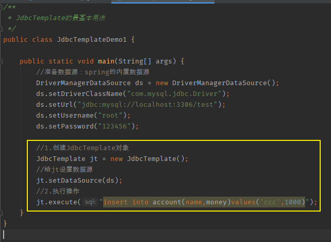Image resolution: width=331 pixels, height=242 pixels.
Task: Click the 'ccc' value in SQL
Action: tap(270, 202)
